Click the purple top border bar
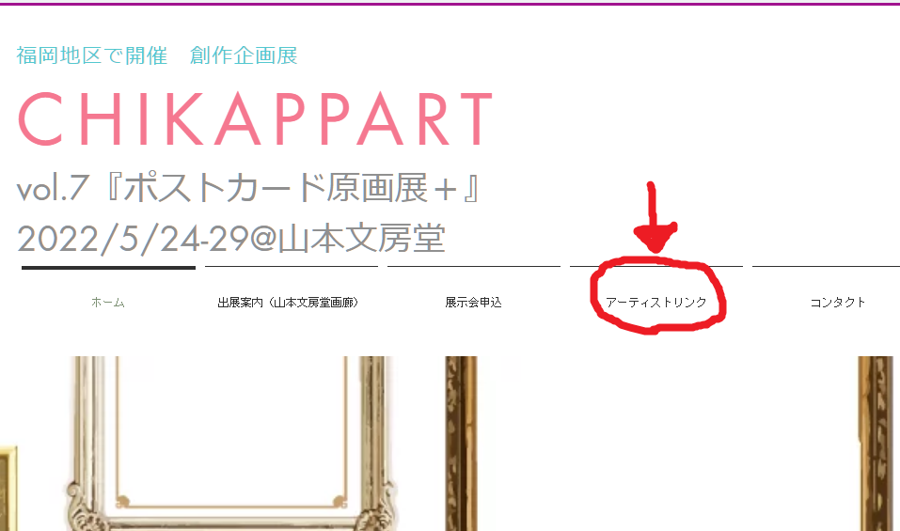 [450, 4]
